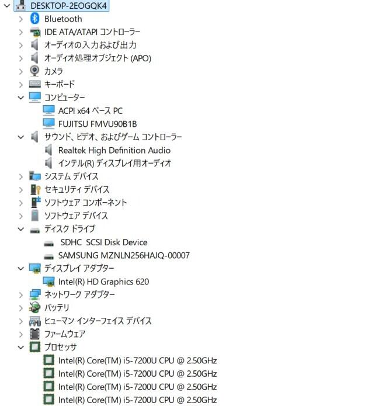
Task: Select the FUJITSU FMVU90B1B entry
Action: pyautogui.click(x=98, y=124)
